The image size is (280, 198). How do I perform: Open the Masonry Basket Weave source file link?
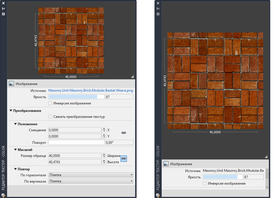pos(91,90)
